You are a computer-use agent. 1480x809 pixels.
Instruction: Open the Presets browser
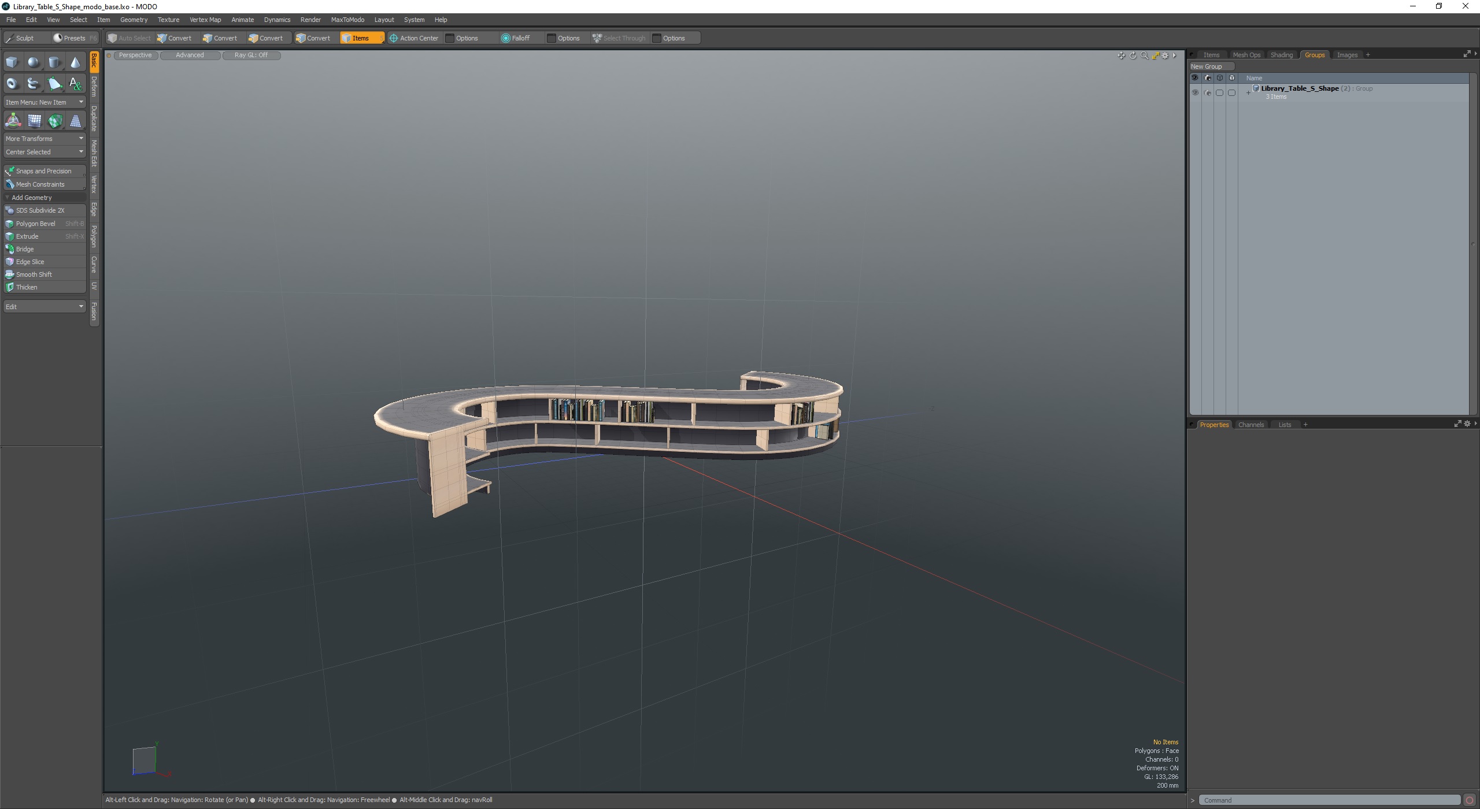(75, 38)
